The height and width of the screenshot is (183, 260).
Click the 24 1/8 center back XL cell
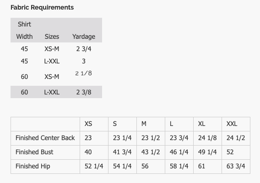tap(207, 138)
